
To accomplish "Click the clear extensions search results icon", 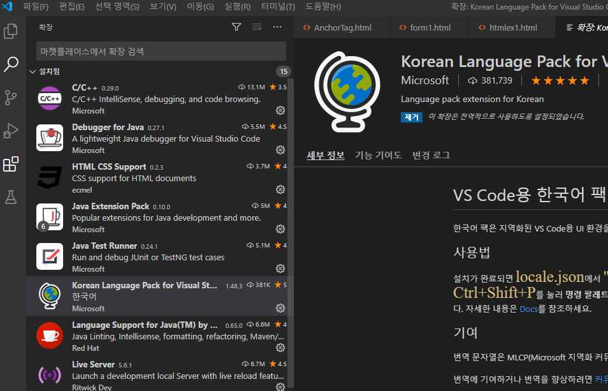I will (x=257, y=27).
